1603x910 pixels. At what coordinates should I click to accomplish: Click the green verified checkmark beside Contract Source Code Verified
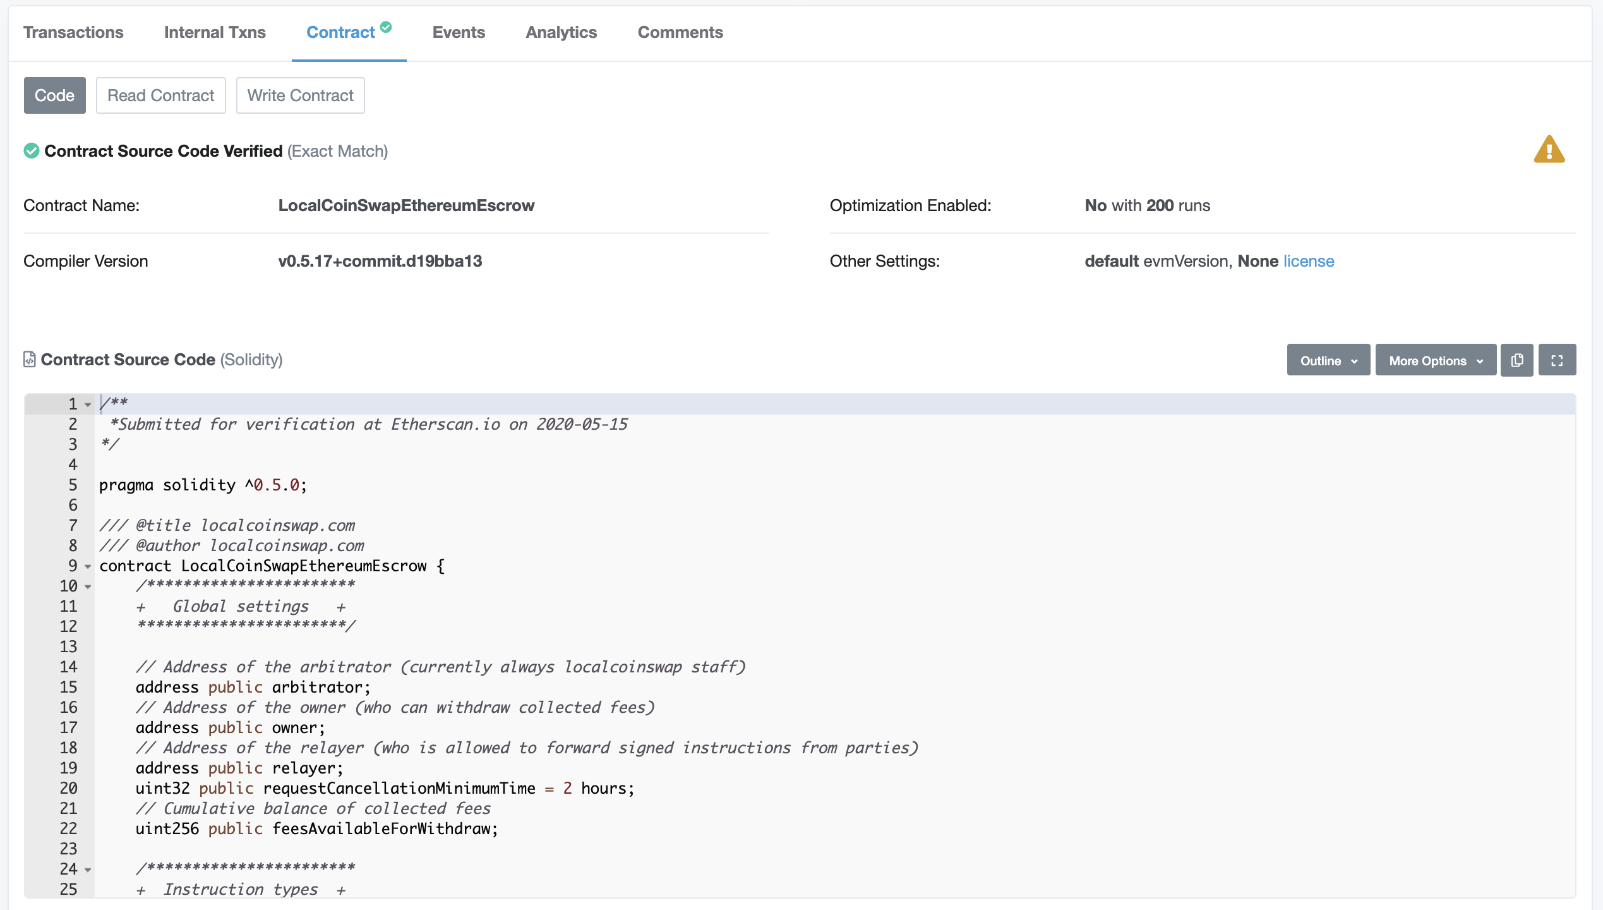tap(32, 151)
